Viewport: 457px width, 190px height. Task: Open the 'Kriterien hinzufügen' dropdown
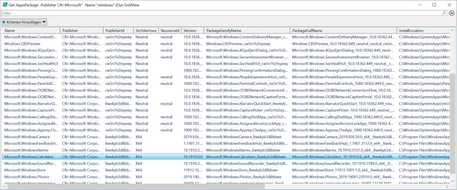(24, 22)
